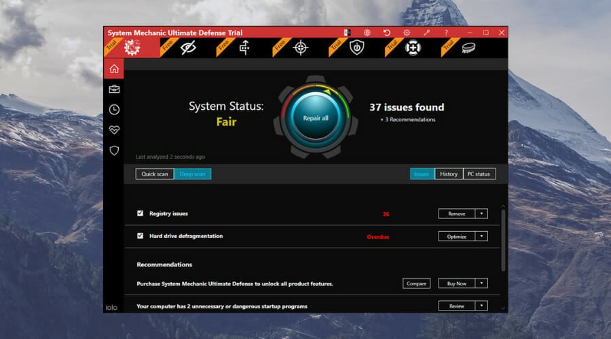
Task: Click the iolo logo in sidebar
Action: click(111, 308)
